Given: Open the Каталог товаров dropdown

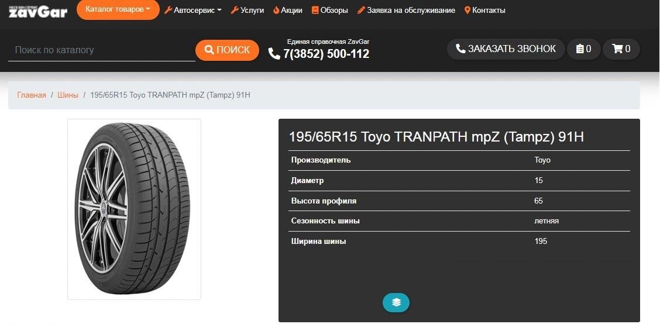Looking at the screenshot, I should [x=118, y=9].
